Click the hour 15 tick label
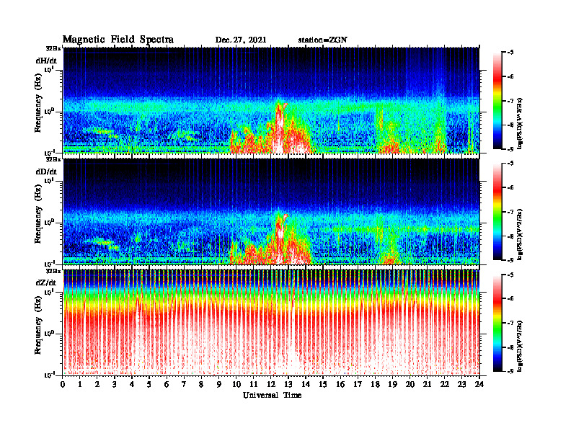Image resolution: width=571 pixels, height=441 pixels. point(323,384)
